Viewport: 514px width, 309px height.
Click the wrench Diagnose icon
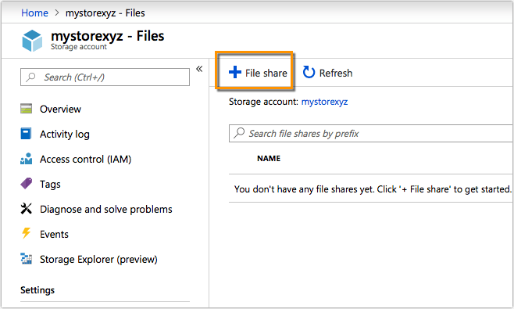(x=27, y=209)
